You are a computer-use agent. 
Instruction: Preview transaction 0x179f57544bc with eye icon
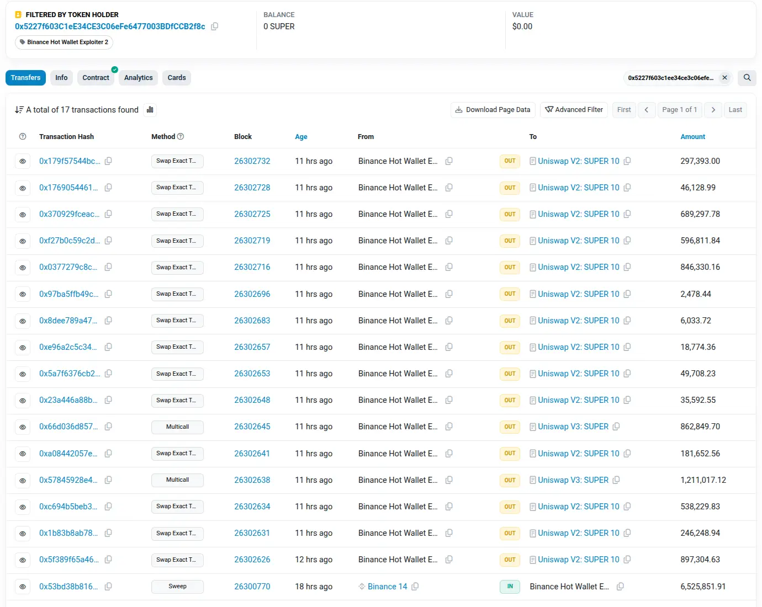click(x=23, y=162)
